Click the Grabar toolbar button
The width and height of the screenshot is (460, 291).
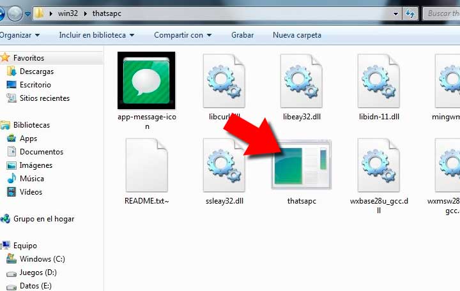point(242,35)
